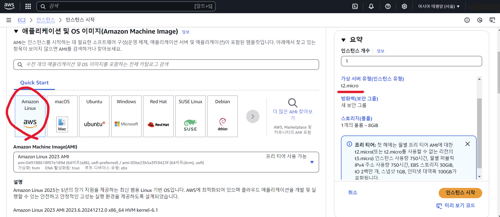Open the services grid menu
This screenshot has width=500, height=217.
[28, 6]
